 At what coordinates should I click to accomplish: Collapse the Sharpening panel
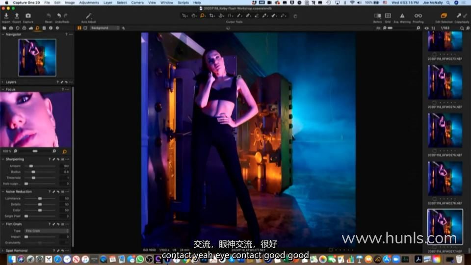coord(3,159)
